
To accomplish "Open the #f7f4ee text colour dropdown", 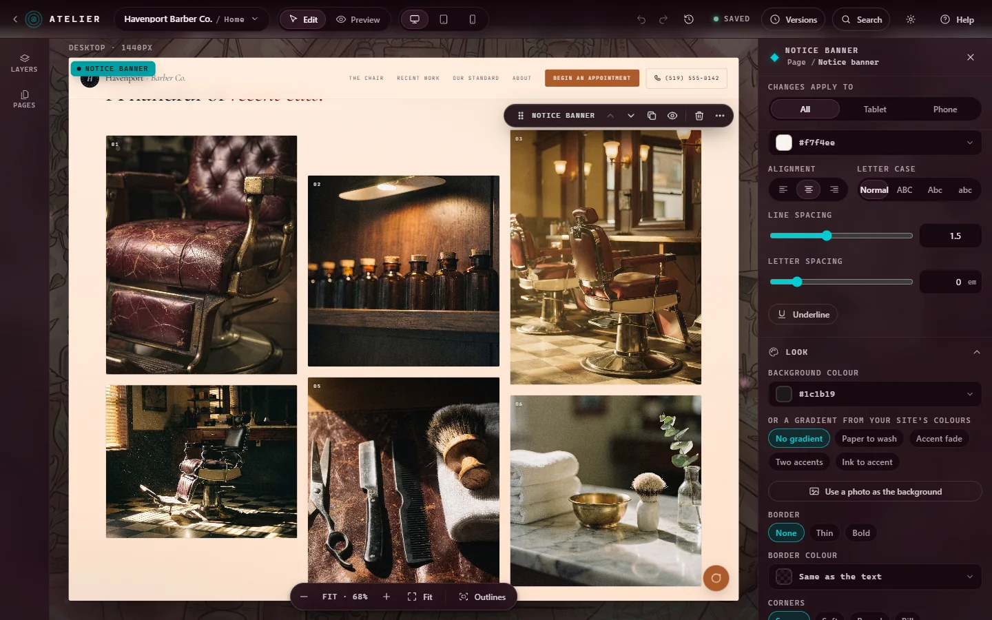I will tap(875, 143).
